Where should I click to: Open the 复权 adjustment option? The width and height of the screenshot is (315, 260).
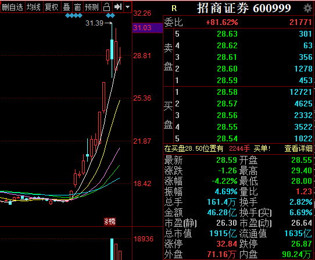point(52,7)
